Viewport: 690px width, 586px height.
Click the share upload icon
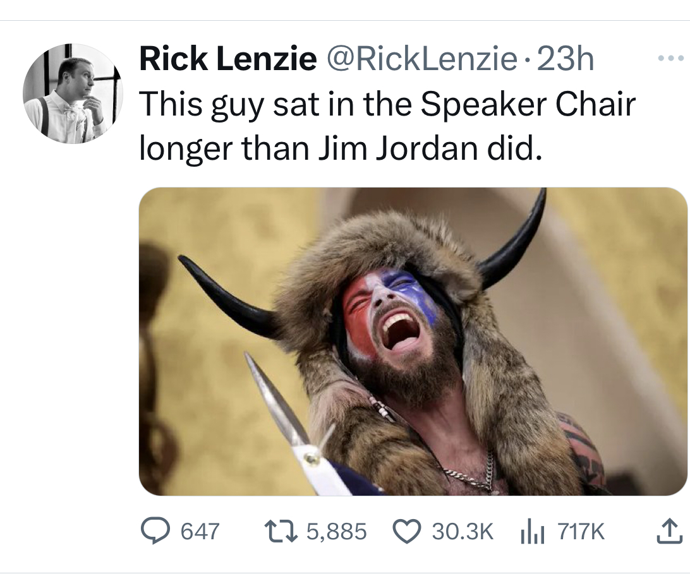click(x=670, y=532)
